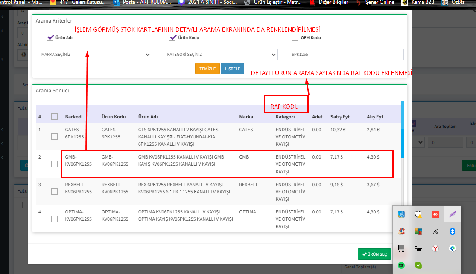Viewport: 476px width, 274px height.
Task: Open the Microsoft Edge tray icon
Action: tap(453, 248)
